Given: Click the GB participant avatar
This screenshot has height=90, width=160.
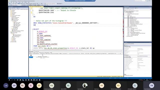Looking at the screenshot, I should coord(14,85).
